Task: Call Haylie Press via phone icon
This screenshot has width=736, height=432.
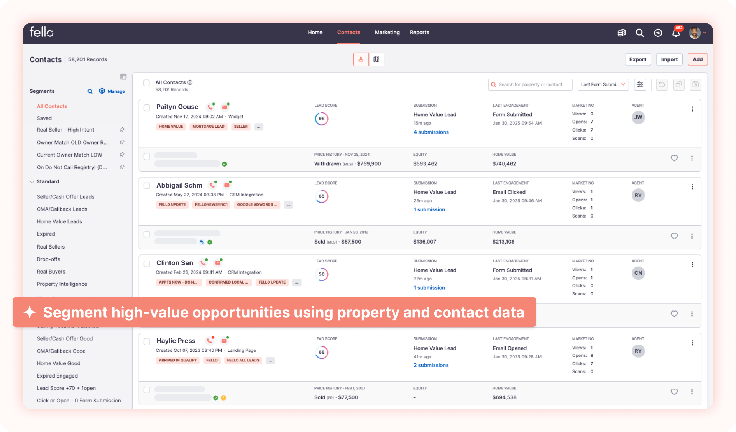Action: 209,341
